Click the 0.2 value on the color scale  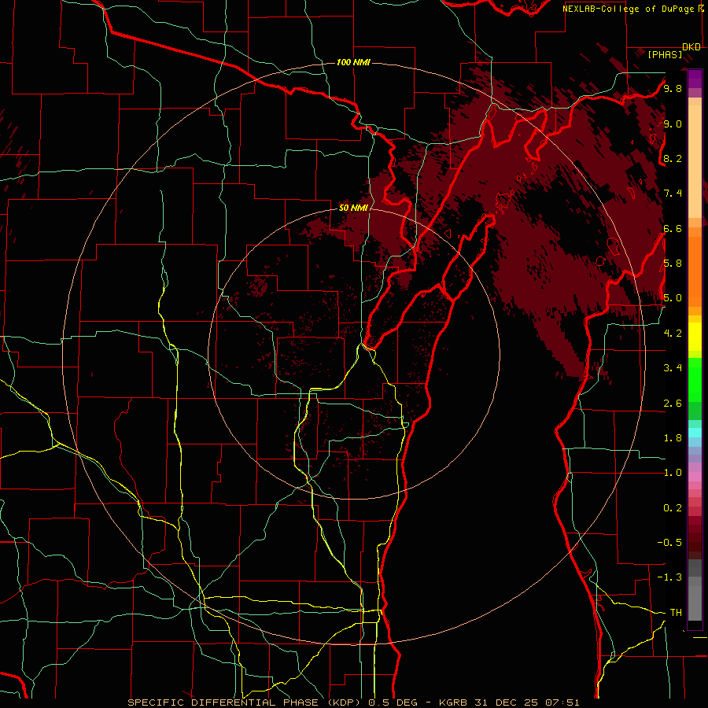[x=673, y=507]
